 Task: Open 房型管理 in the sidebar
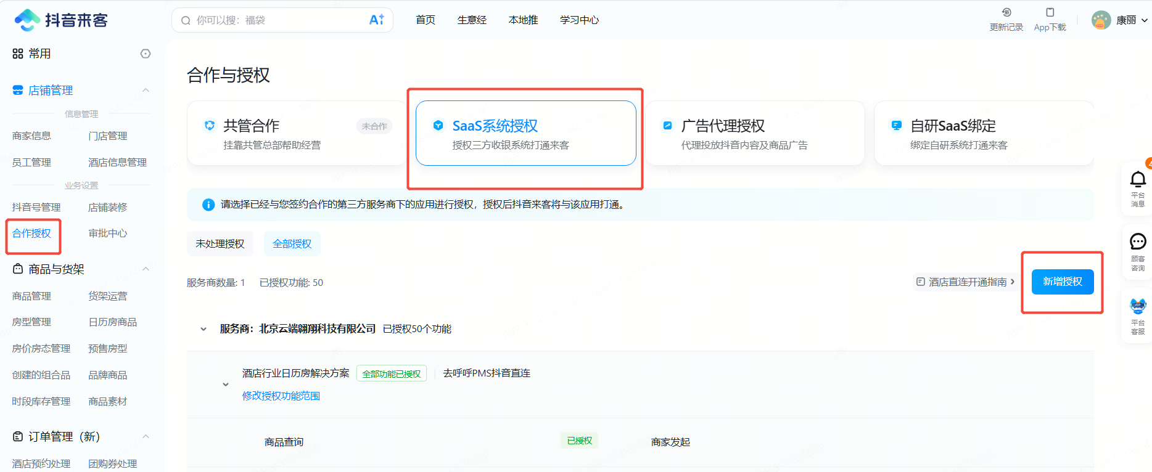coord(31,322)
